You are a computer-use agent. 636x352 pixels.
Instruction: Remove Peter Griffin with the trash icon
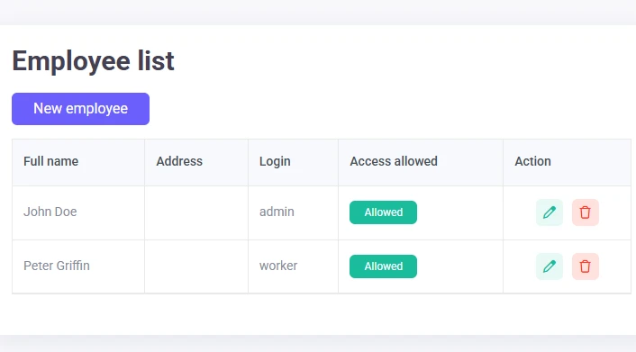[585, 266]
